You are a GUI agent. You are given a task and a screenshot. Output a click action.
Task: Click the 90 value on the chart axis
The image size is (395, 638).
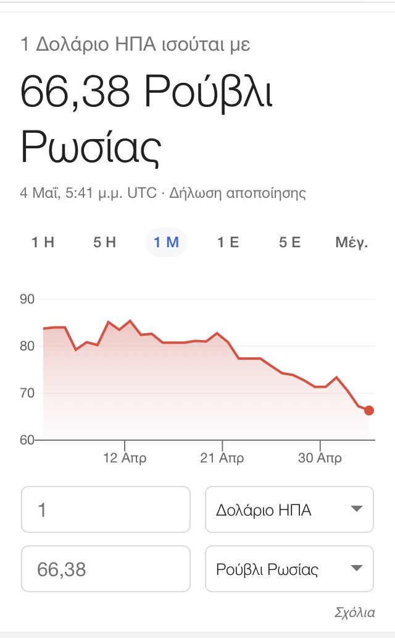[27, 299]
